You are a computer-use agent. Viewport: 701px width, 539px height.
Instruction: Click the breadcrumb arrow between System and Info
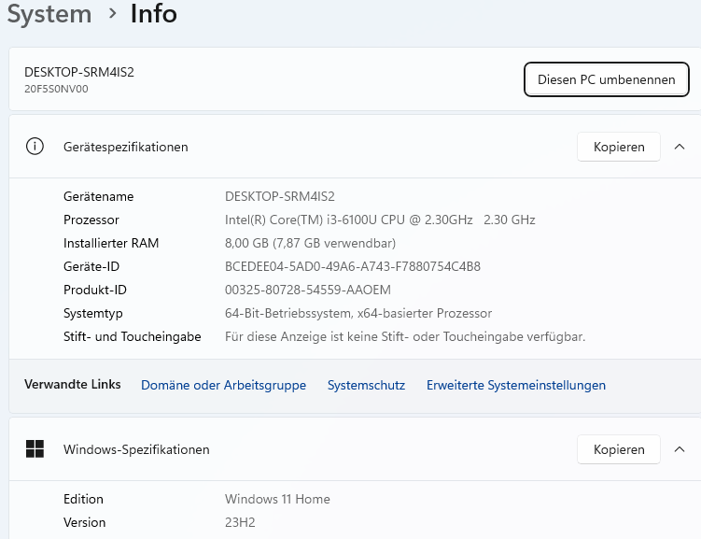113,14
